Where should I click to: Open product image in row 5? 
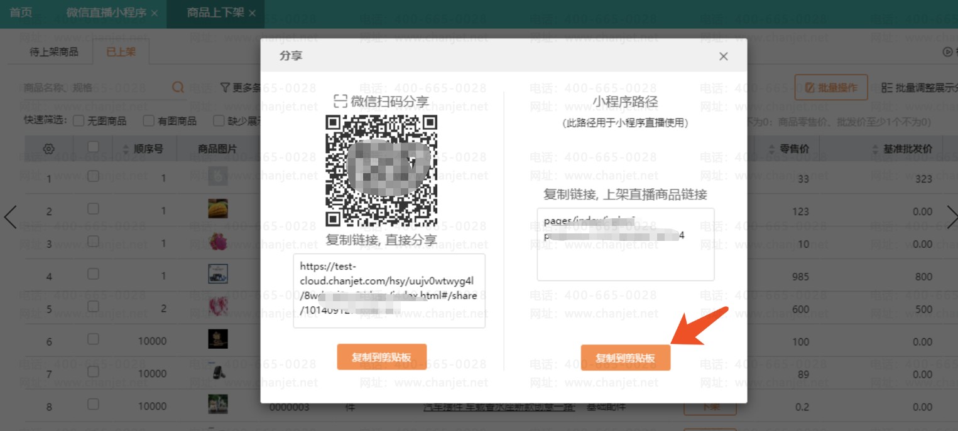(218, 306)
